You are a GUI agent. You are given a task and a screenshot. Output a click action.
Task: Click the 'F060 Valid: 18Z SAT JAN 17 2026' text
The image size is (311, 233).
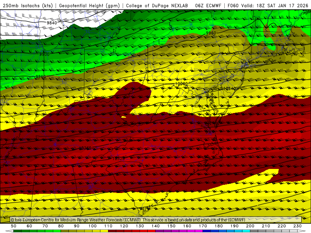[x=268, y=6]
